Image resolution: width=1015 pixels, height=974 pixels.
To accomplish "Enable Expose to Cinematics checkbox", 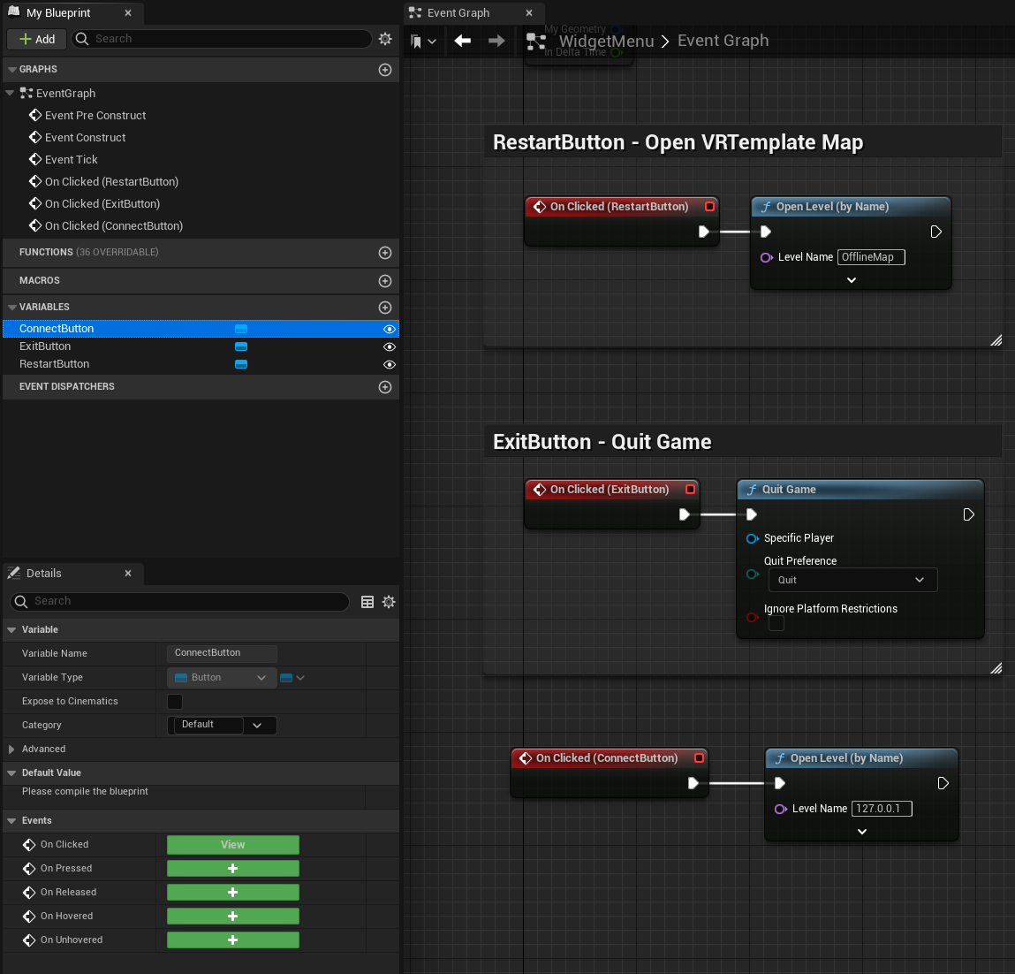I will (x=175, y=702).
